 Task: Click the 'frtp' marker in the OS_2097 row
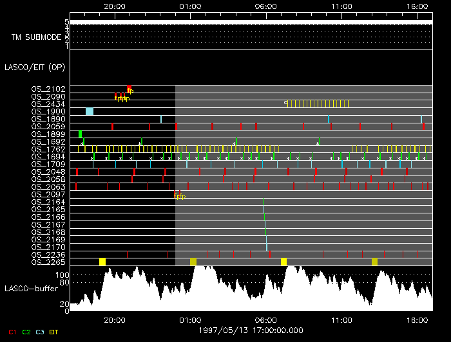[x=180, y=195]
